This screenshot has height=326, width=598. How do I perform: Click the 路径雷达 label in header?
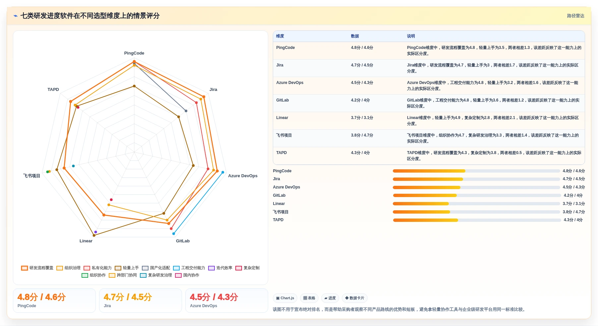pyautogui.click(x=575, y=16)
